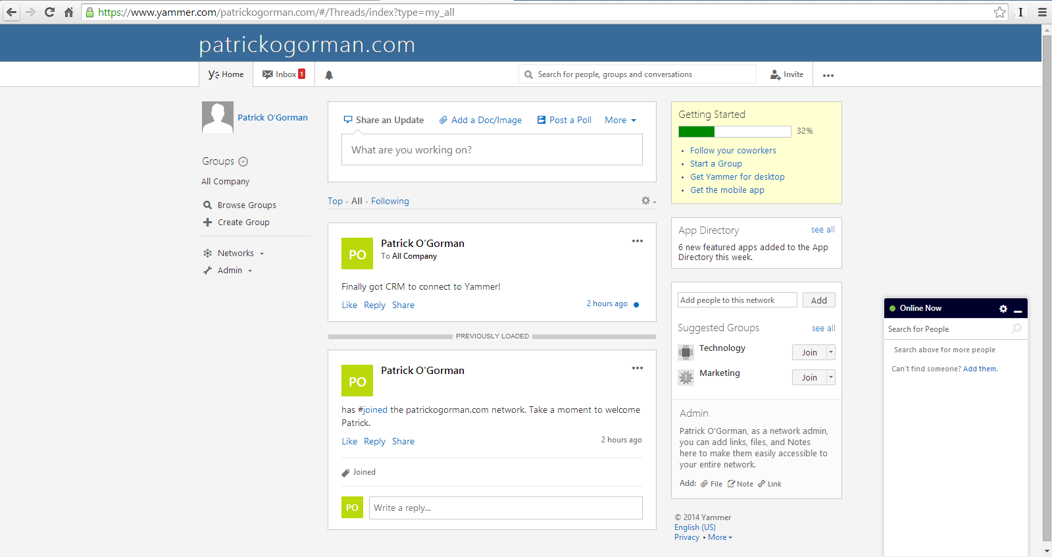Click search for people, groups, conversations box
The image size is (1052, 557).
click(638, 74)
